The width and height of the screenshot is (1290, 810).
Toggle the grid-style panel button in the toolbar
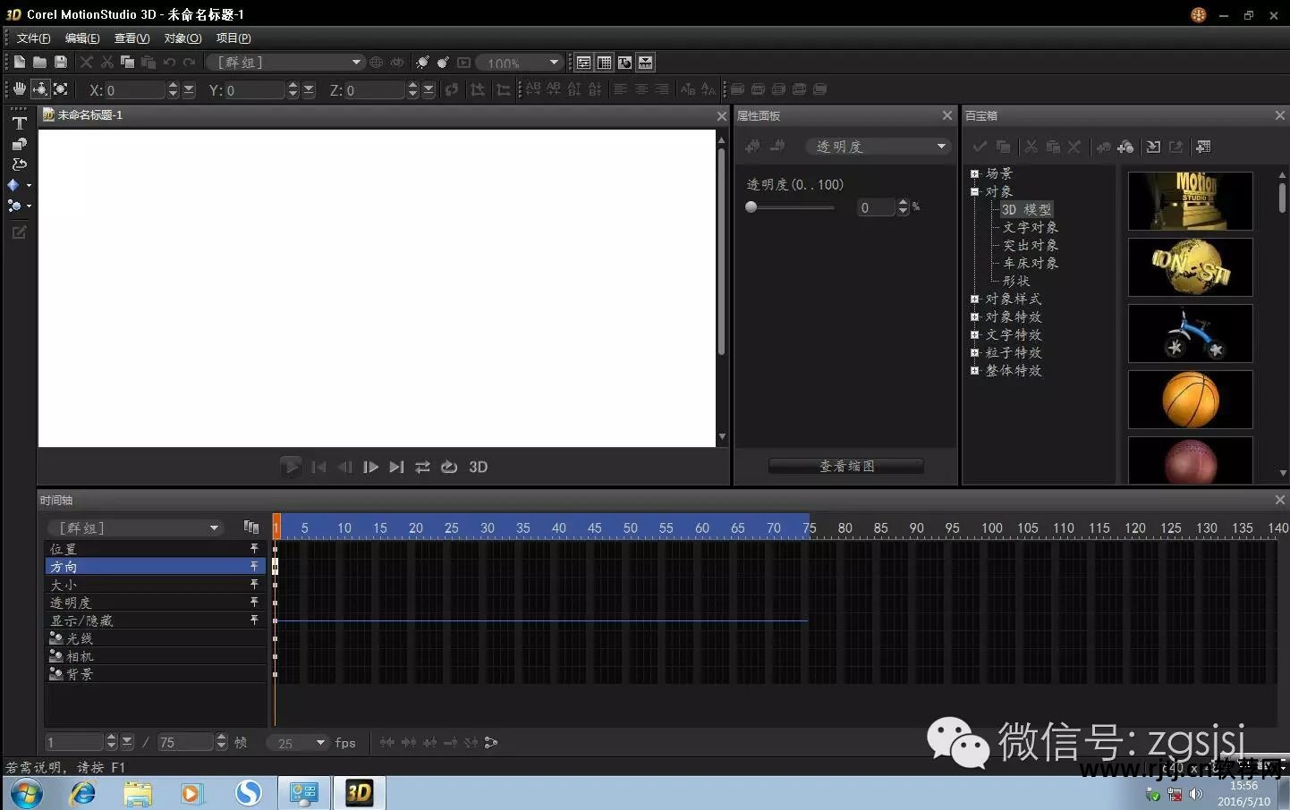point(604,63)
